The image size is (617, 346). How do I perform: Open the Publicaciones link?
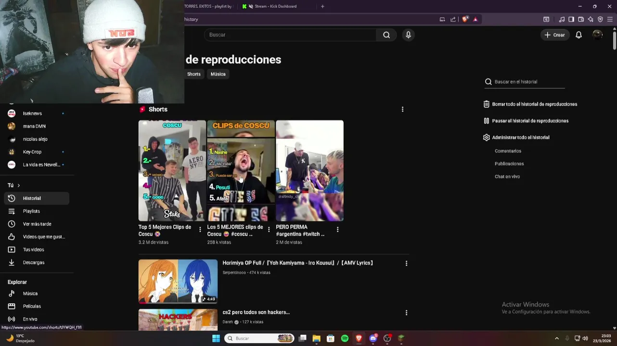tap(509, 164)
